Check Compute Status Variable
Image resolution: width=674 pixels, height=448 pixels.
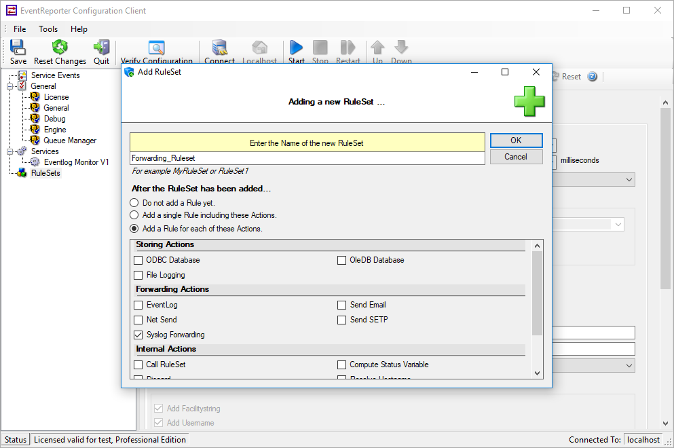(341, 365)
